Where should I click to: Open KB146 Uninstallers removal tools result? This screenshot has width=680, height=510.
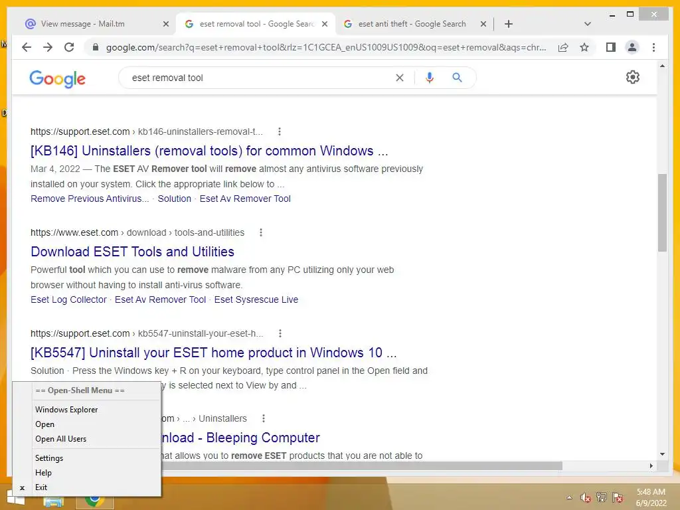click(209, 151)
